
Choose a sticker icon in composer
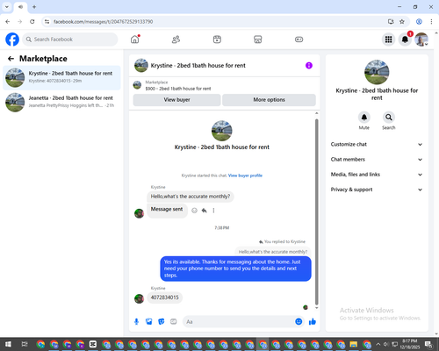click(x=162, y=322)
